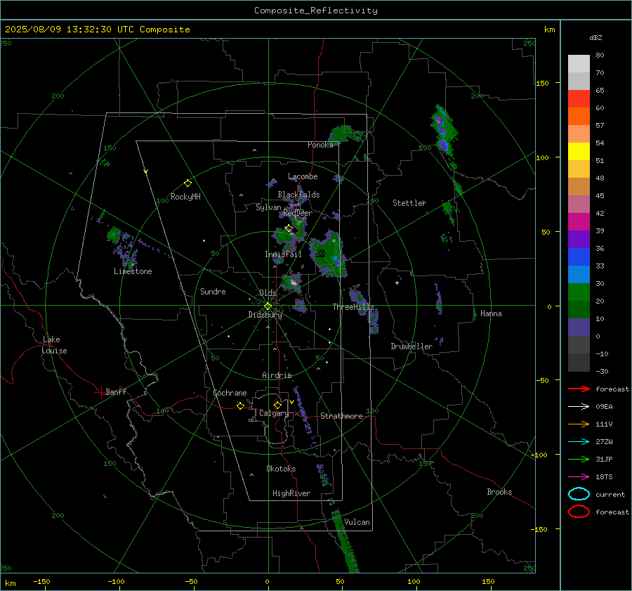Pick the magenta dBZ legend swatch
The image size is (632, 591).
click(579, 222)
